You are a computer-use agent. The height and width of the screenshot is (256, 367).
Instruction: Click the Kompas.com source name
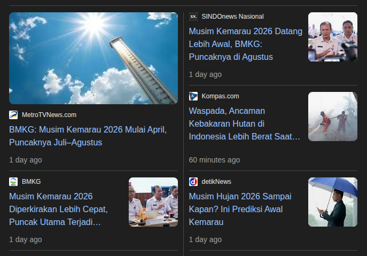pyautogui.click(x=220, y=96)
